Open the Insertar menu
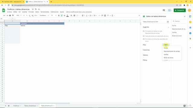This screenshot has height=108, width=193. [24, 12]
